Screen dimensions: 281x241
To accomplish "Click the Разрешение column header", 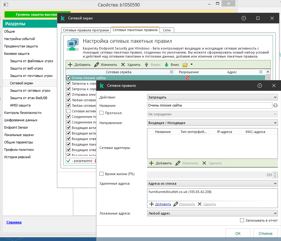I will (x=189, y=72).
